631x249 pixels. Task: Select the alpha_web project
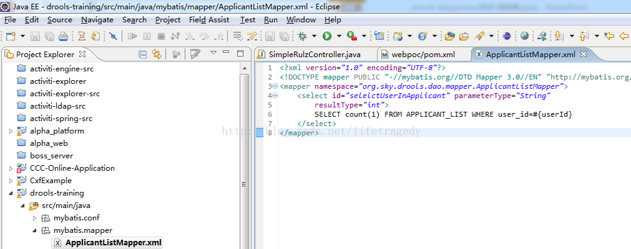pyautogui.click(x=49, y=143)
